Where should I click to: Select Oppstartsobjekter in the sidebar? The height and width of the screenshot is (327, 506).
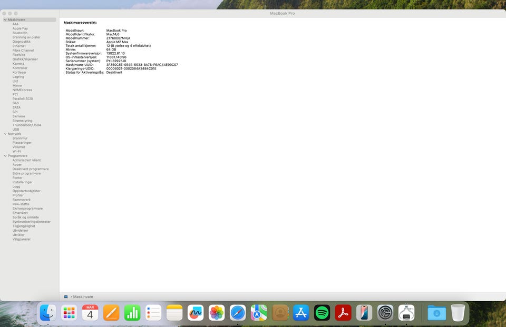pyautogui.click(x=26, y=191)
